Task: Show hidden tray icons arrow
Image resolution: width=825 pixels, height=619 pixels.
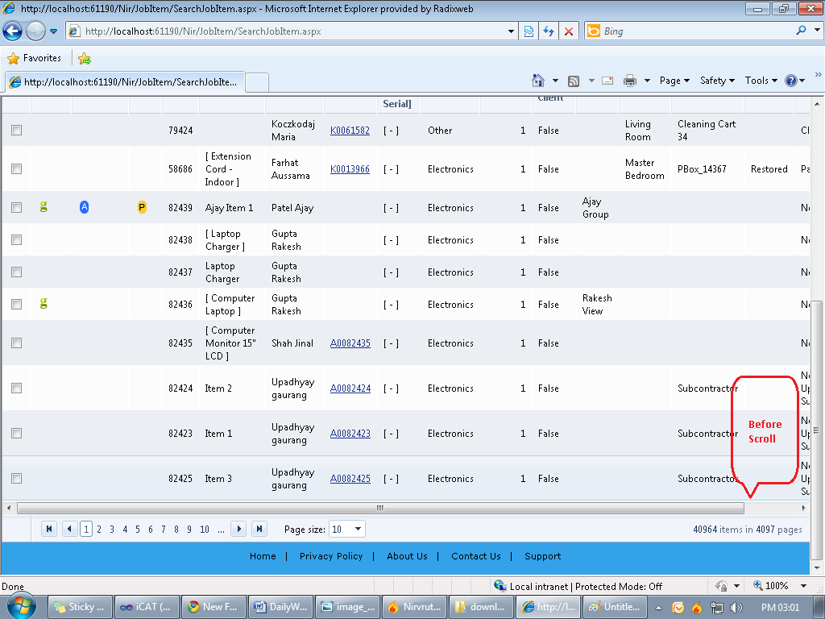Action: (658, 608)
